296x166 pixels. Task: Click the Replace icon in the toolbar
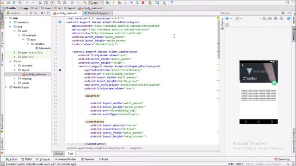click(65, 3)
